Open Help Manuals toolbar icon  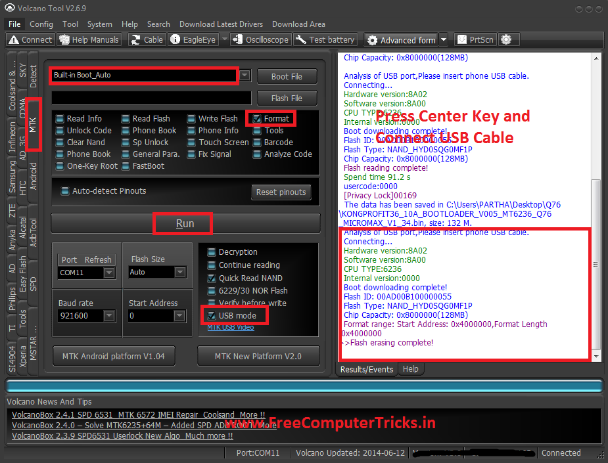[x=64, y=39]
